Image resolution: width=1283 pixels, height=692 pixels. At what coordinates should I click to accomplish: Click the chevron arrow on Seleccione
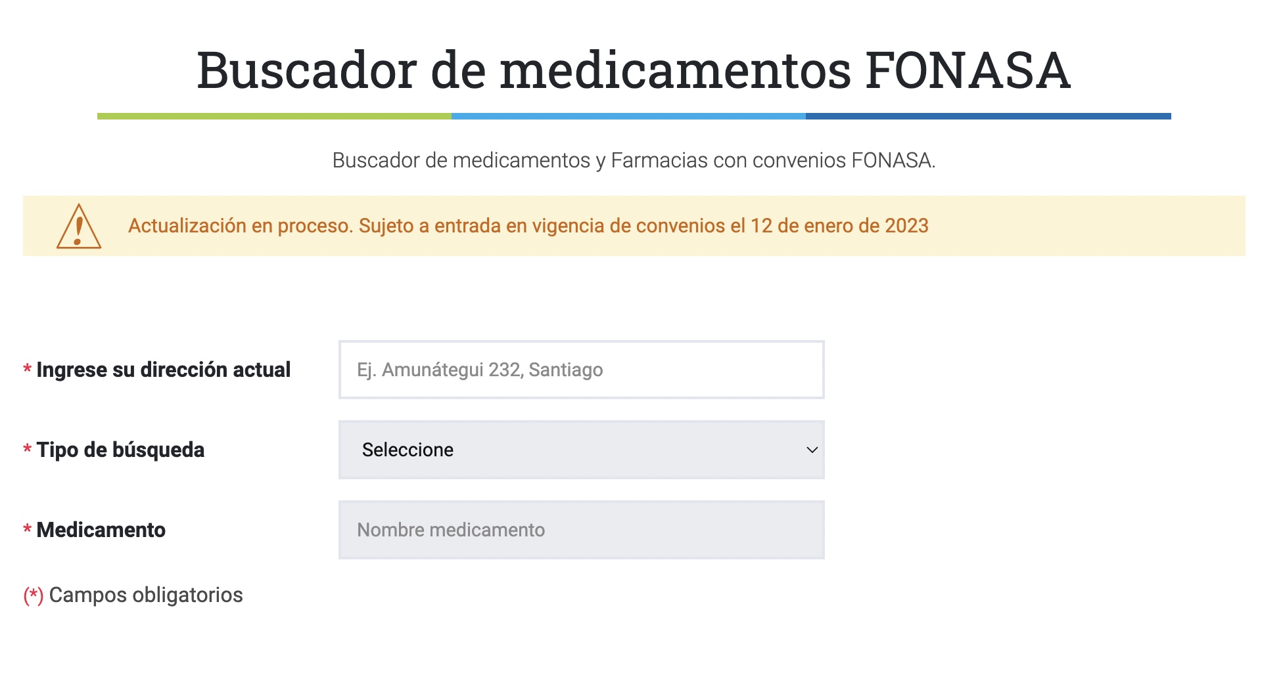tap(812, 450)
